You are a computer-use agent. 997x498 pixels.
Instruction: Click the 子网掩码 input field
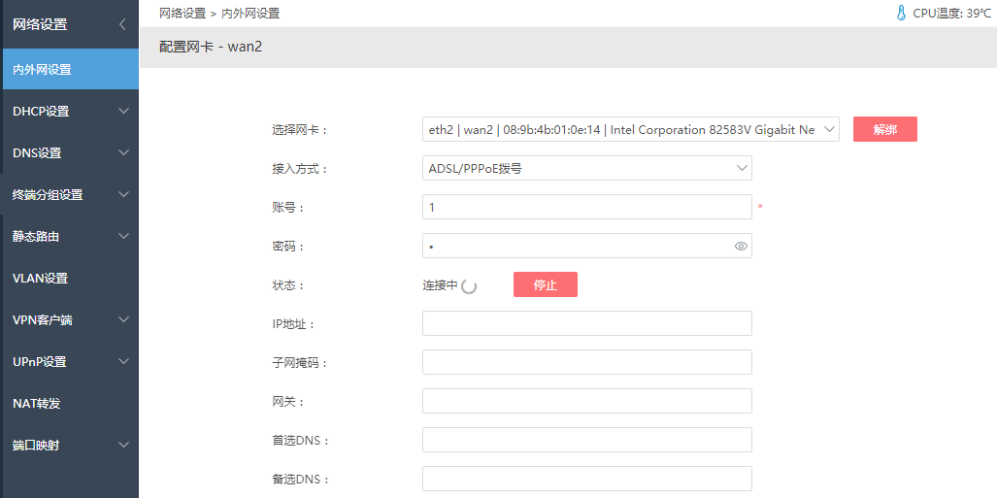coord(587,362)
